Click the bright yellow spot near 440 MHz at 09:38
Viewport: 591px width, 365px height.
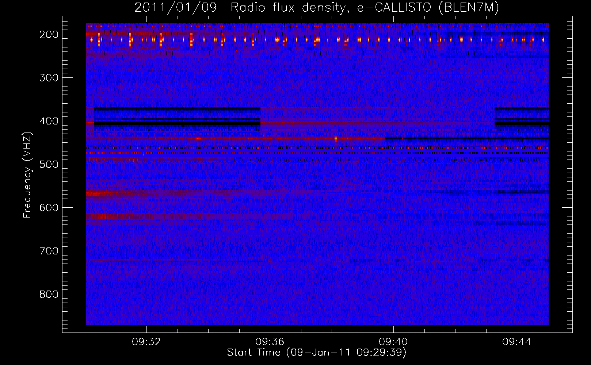click(x=336, y=139)
